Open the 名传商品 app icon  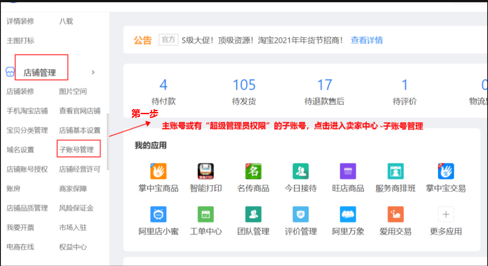coord(253,171)
